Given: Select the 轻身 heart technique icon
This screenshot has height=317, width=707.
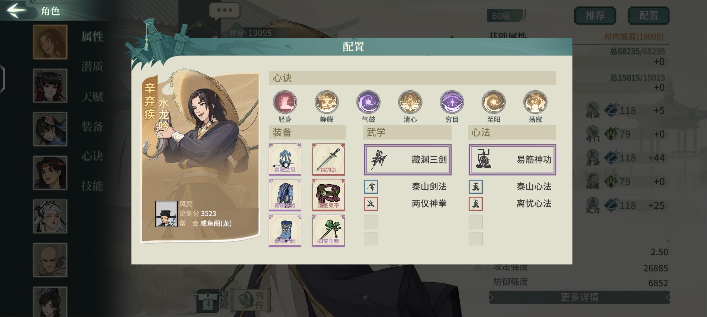Looking at the screenshot, I should pos(285,102).
